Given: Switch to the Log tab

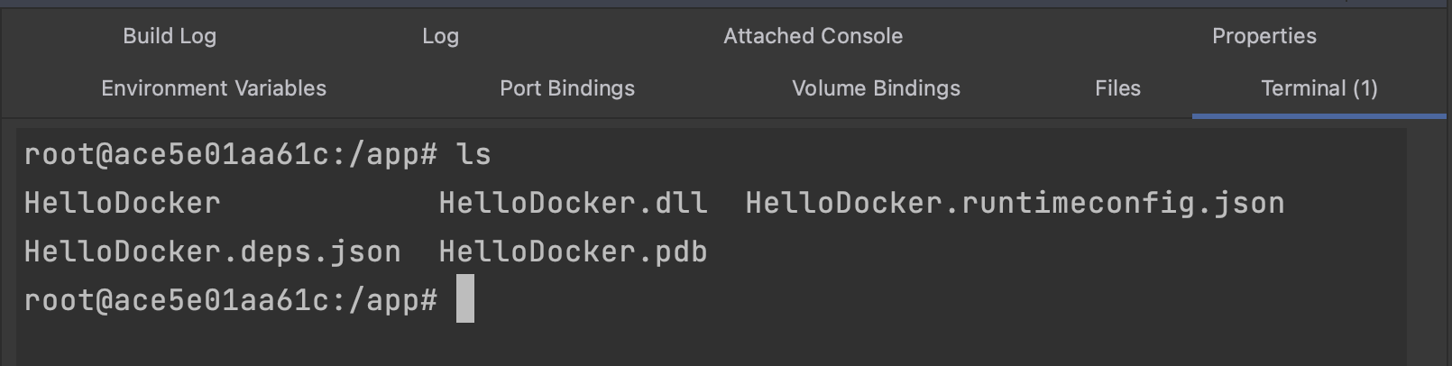Looking at the screenshot, I should 440,36.
